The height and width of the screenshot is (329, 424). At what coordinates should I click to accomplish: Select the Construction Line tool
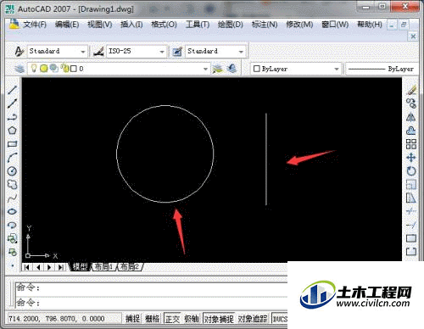[12, 103]
